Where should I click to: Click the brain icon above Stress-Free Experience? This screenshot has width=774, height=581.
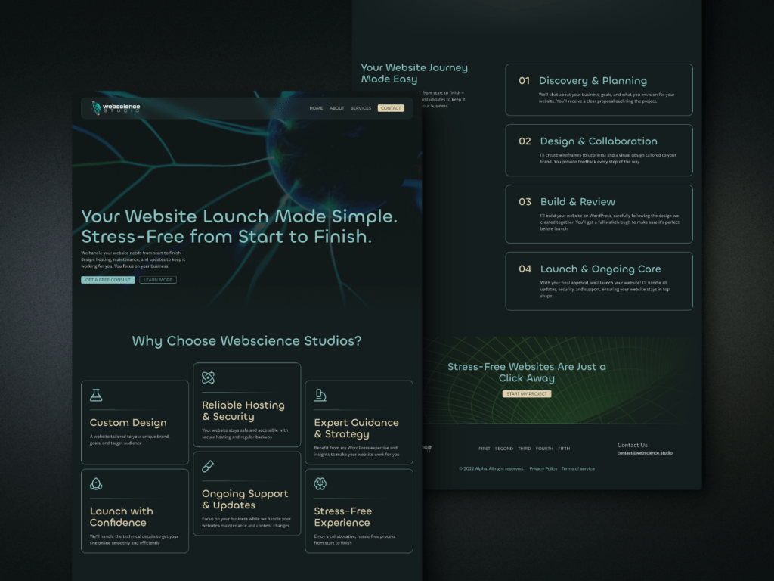click(x=320, y=483)
